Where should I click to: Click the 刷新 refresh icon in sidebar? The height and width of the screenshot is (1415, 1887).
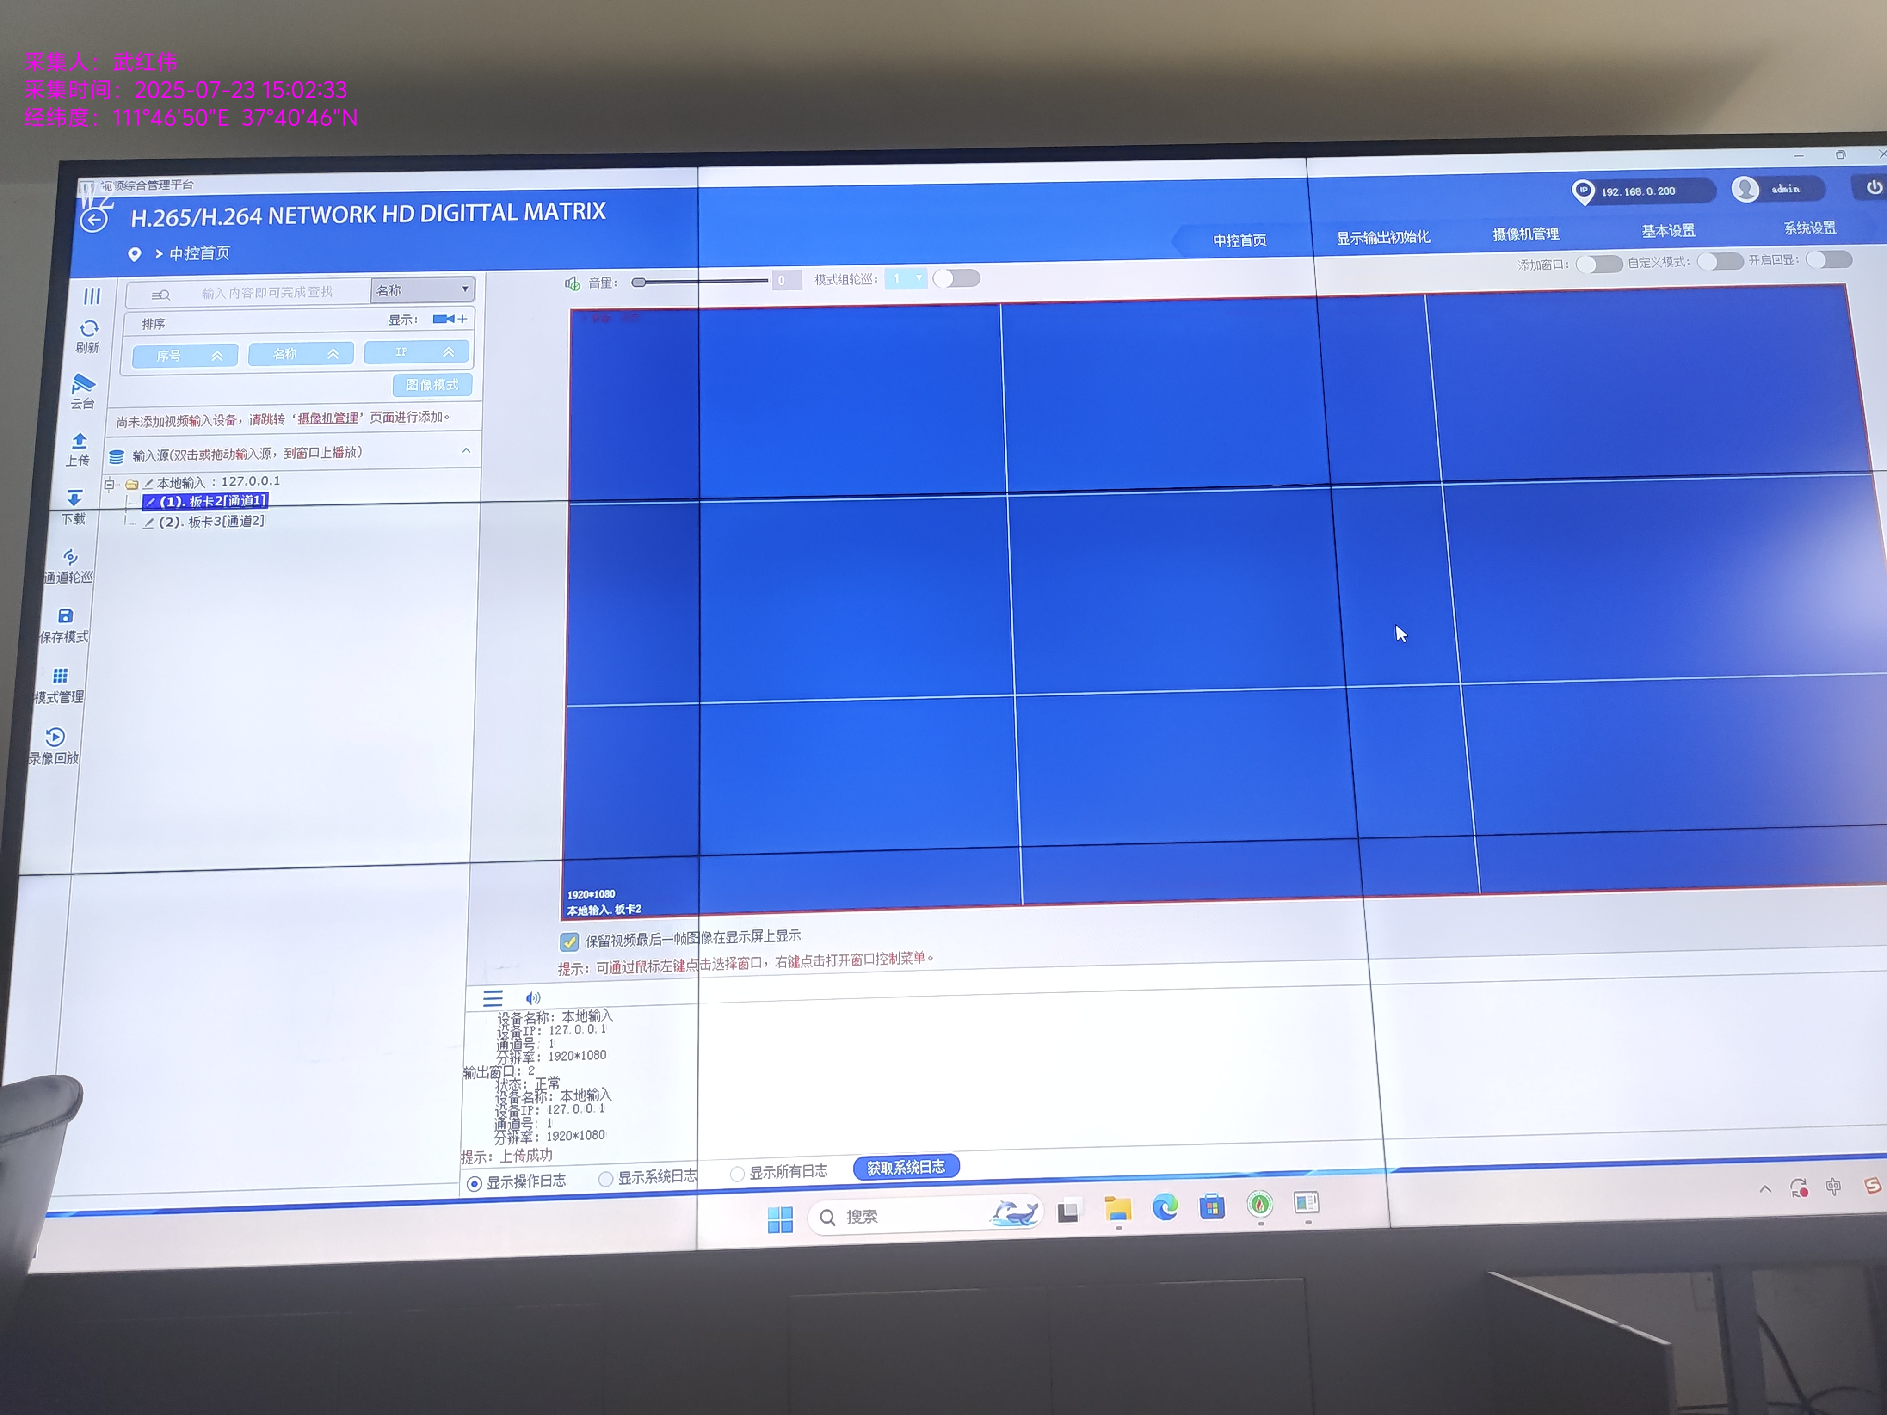[89, 329]
